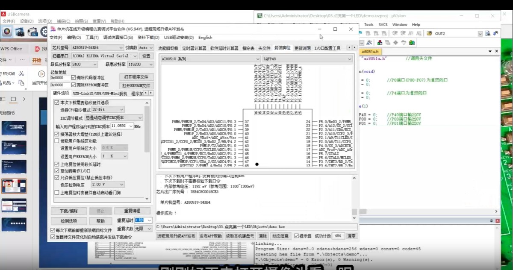The image size is (513, 270).
Task: Click the uVision configuration wrench icon at far right
Action: pyautogui.click(x=495, y=33)
